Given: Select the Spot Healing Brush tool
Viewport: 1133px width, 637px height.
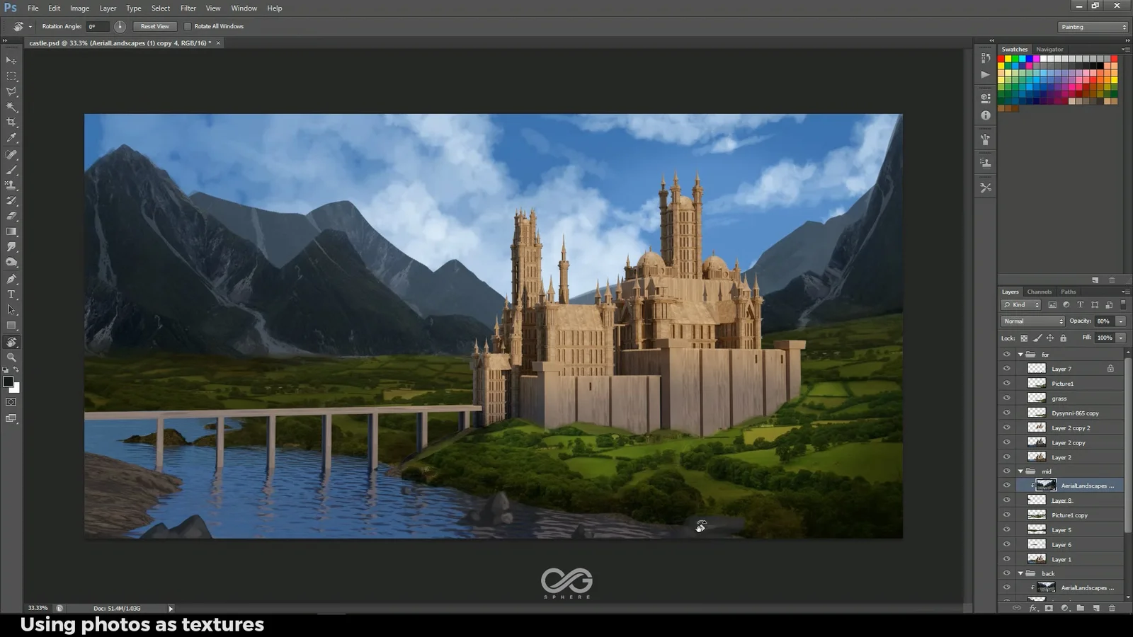Looking at the screenshot, I should 11,154.
